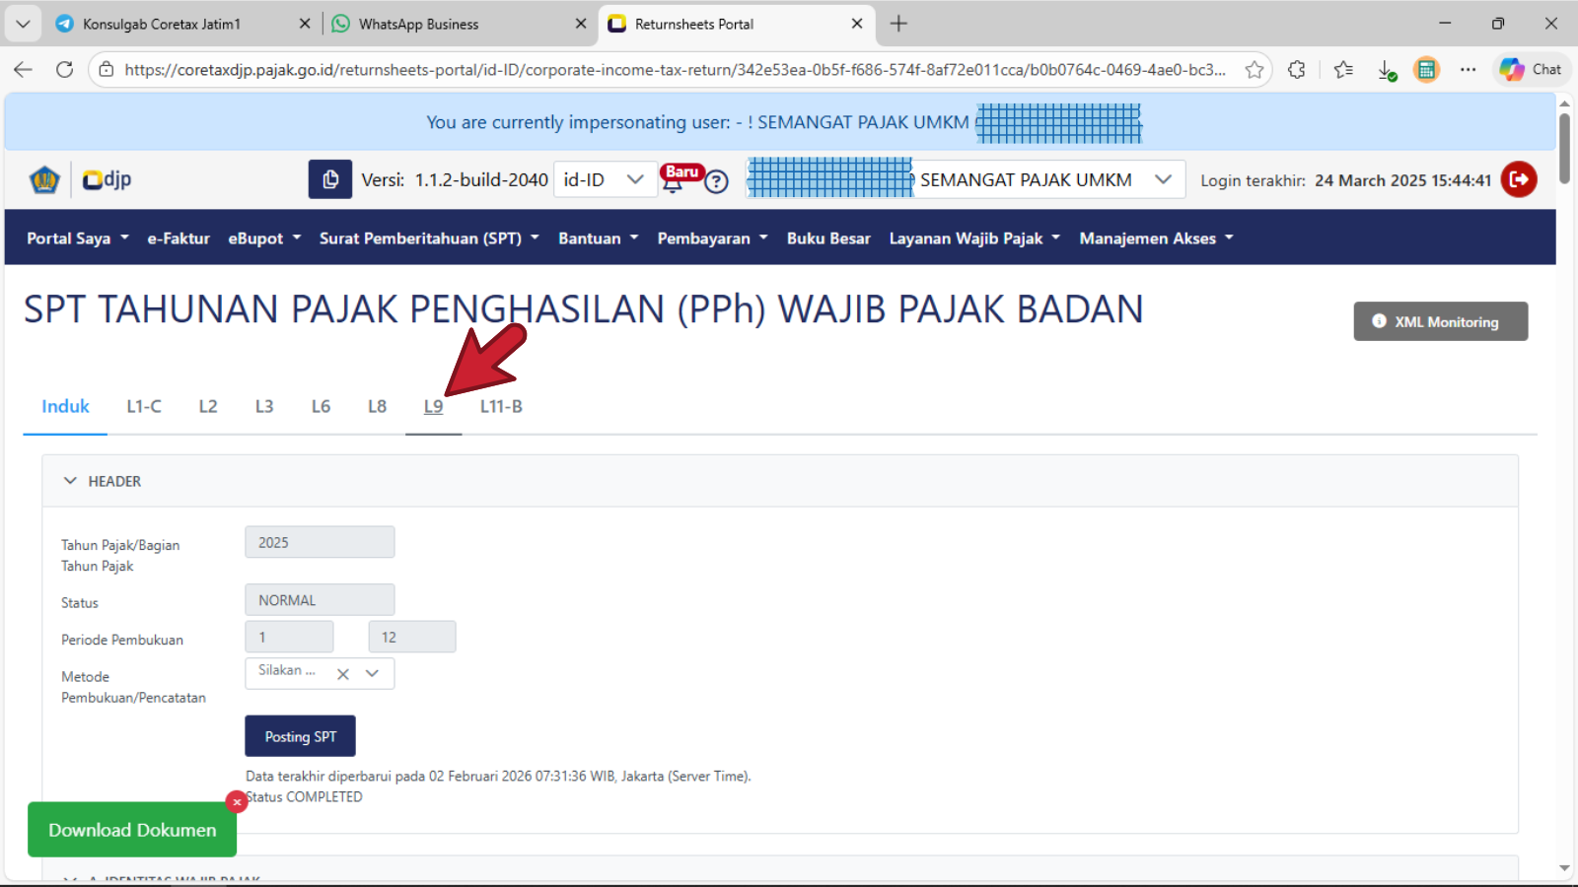Click the copy document icon beside Versi
1578x887 pixels.
[330, 179]
